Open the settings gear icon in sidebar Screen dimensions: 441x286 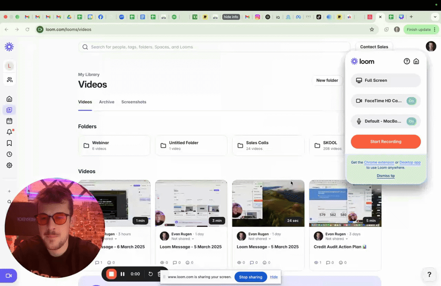[x=9, y=165]
